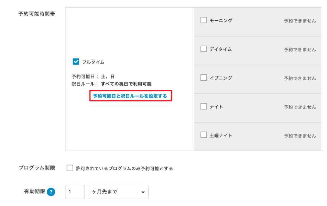Click the プログラム制限 section label
The image size is (327, 206).
click(x=37, y=168)
